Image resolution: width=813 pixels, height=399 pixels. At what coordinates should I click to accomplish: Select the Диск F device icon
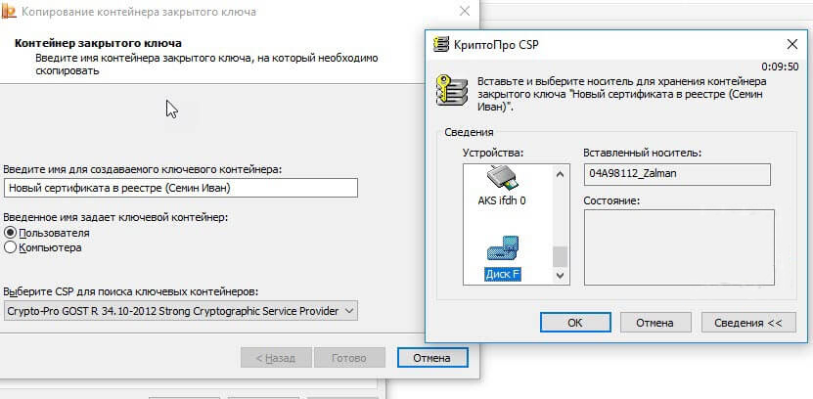click(x=503, y=249)
